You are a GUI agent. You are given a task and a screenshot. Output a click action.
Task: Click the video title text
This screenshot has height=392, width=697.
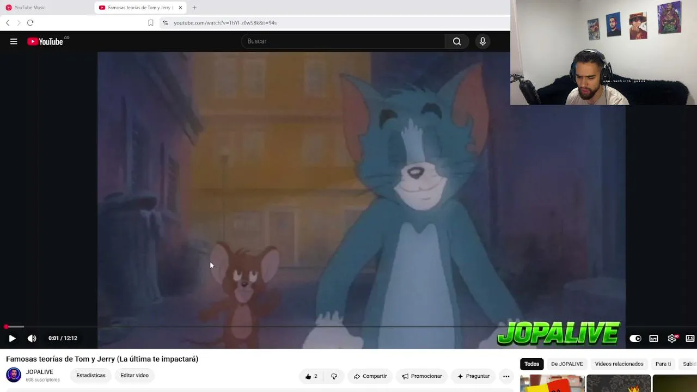pos(102,359)
